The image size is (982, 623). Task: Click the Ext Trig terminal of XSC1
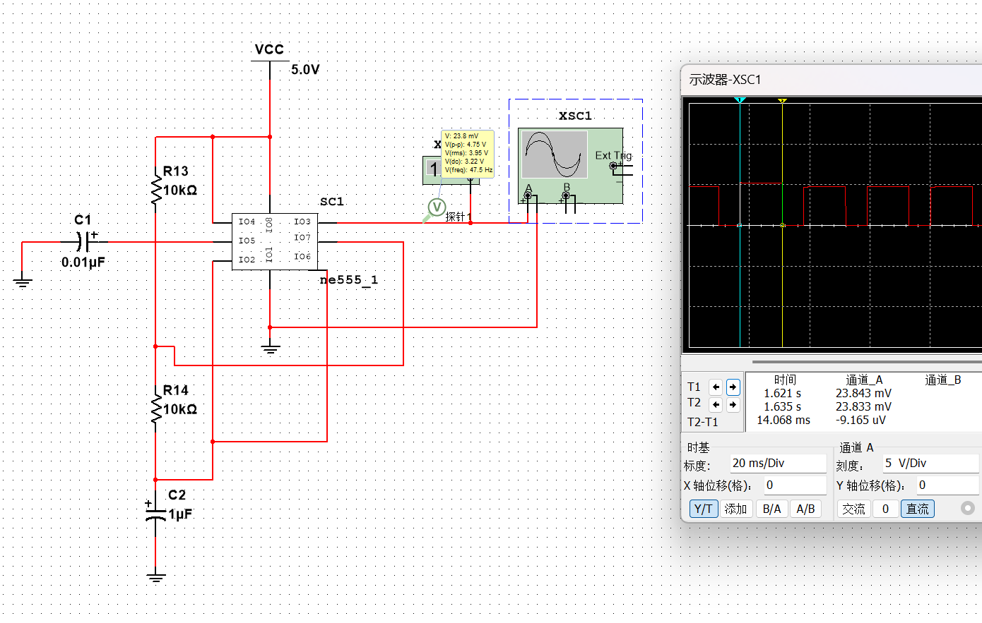613,167
